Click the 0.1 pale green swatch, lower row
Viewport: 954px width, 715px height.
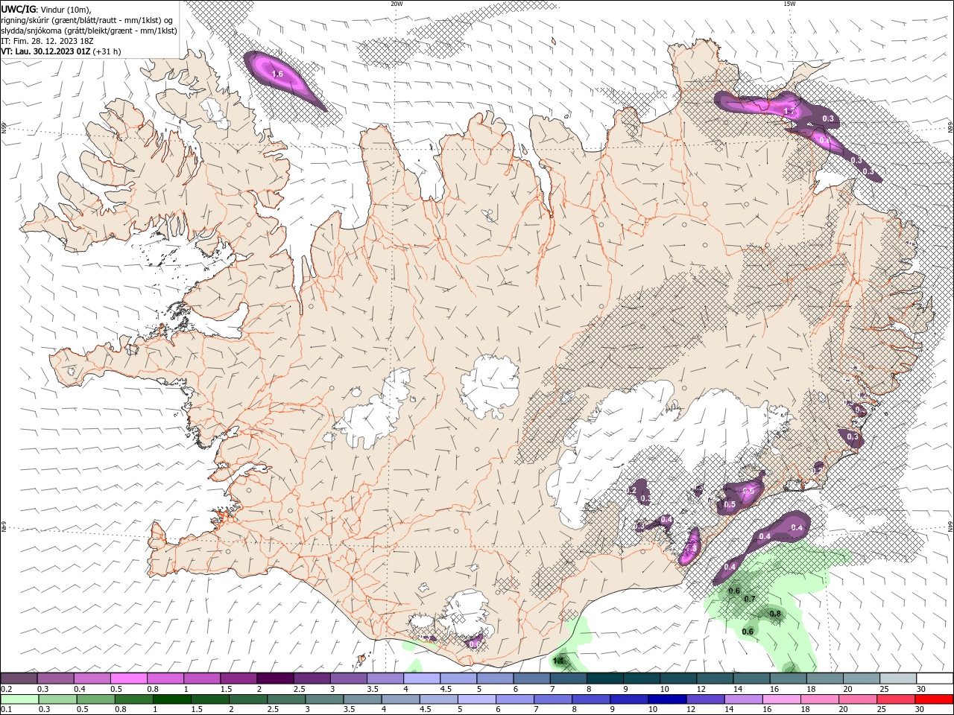pyautogui.click(x=21, y=699)
